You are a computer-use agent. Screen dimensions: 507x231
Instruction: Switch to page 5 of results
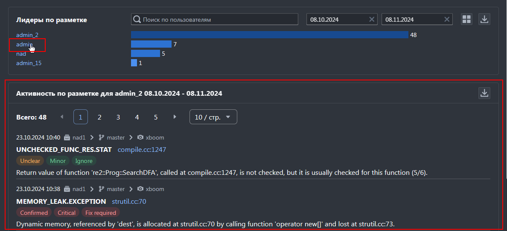click(155, 117)
